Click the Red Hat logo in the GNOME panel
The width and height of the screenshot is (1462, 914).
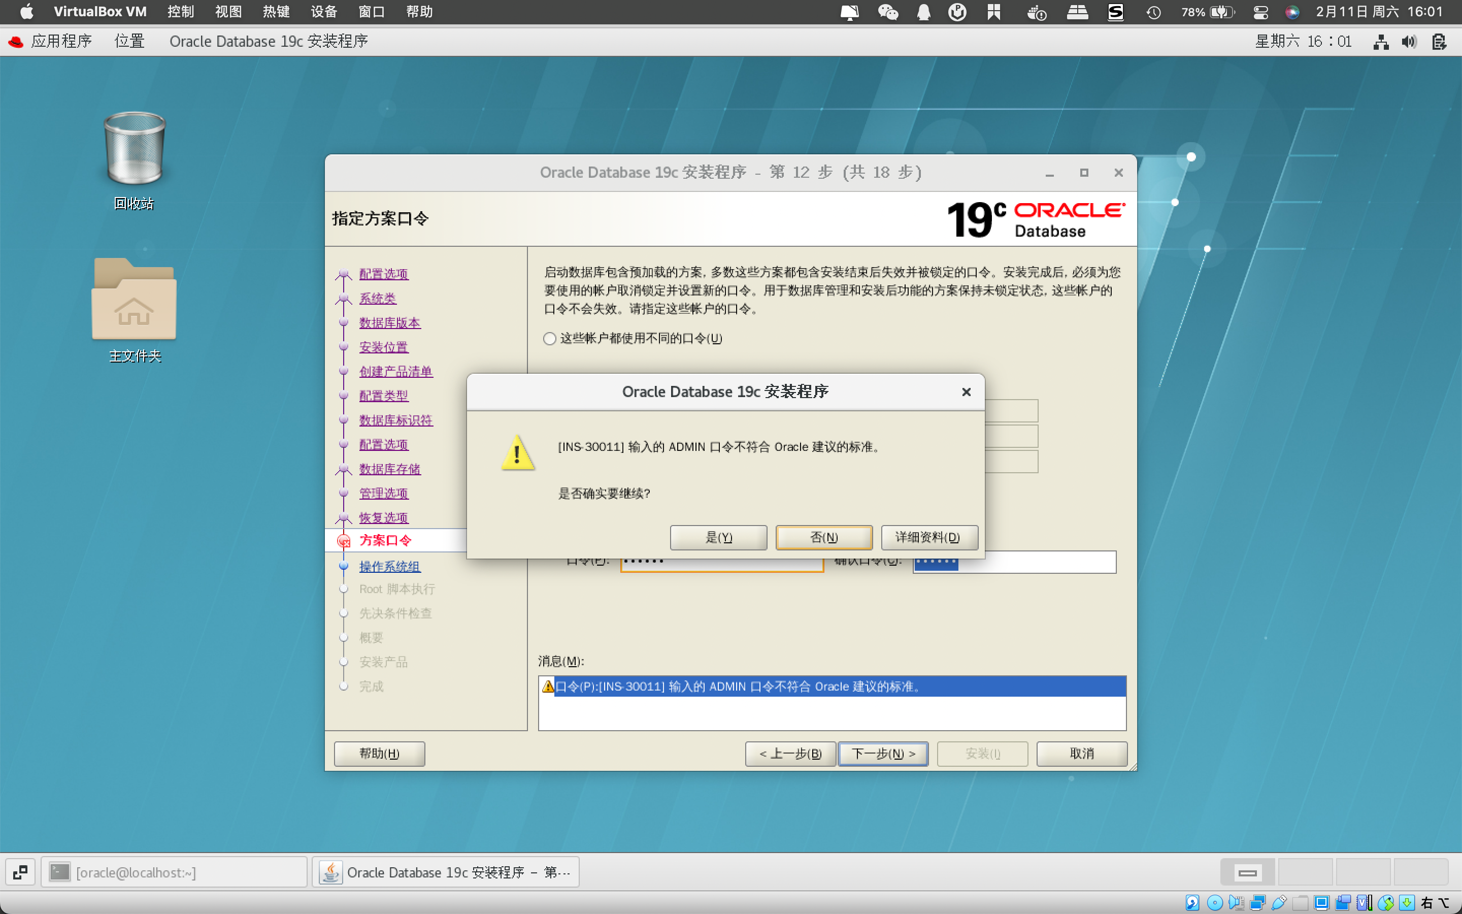click(x=15, y=41)
